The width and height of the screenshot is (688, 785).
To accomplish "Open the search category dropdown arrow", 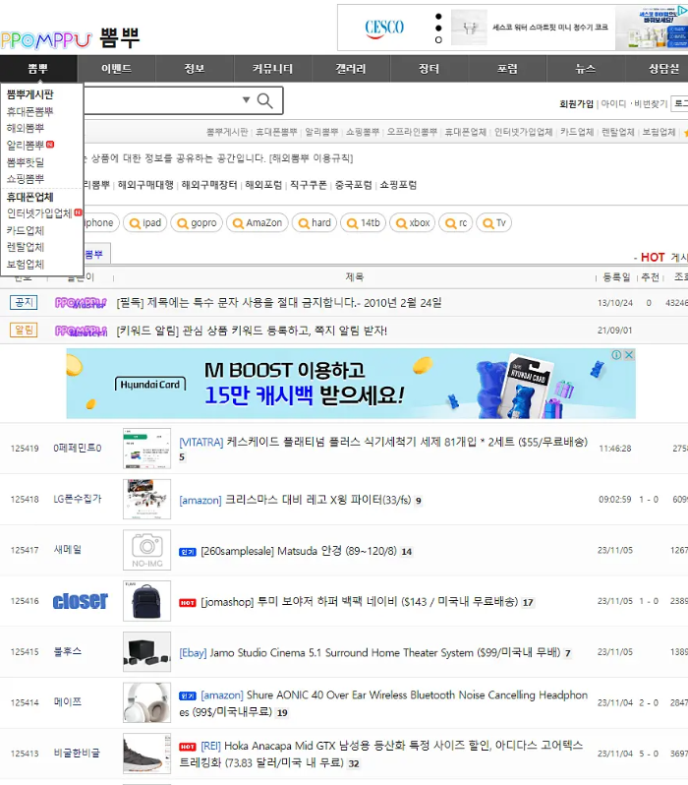I will 246,99.
